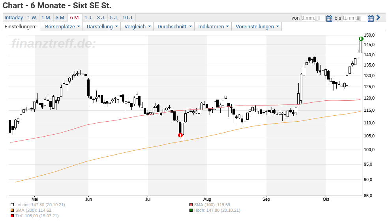
Task: Click the 100,0 y-axis price label
Action: tap(369, 150)
